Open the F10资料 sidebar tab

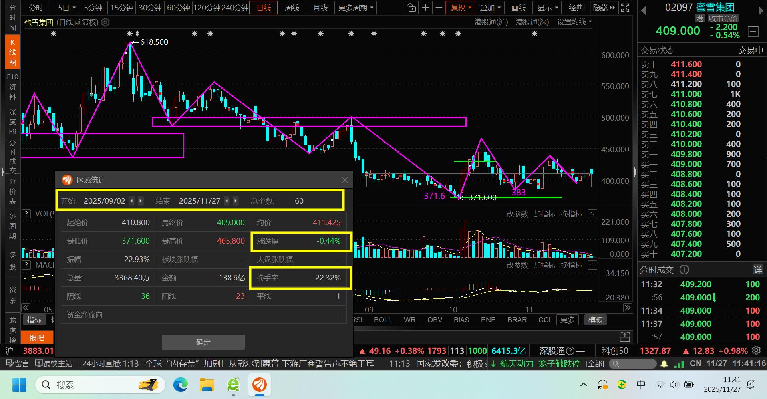13,87
